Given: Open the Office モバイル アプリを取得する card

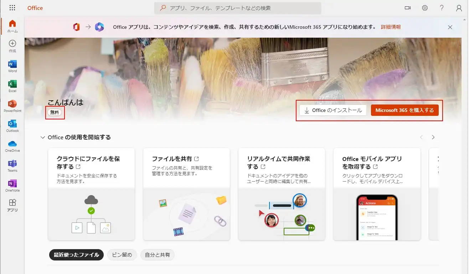Looking at the screenshot, I should click(377, 194).
